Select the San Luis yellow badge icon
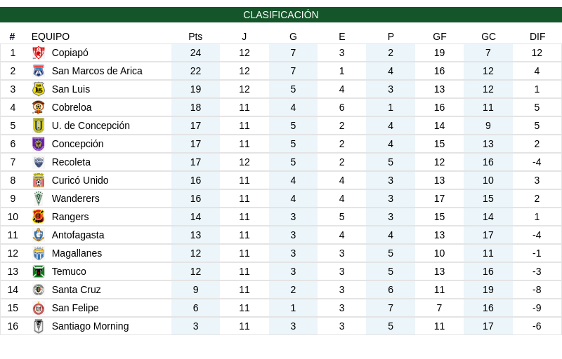The height and width of the screenshot is (359, 562). (39, 89)
